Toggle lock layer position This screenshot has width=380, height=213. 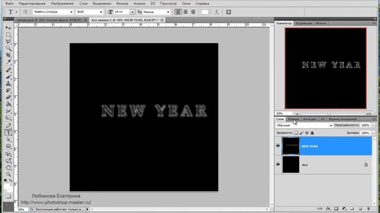[307, 133]
